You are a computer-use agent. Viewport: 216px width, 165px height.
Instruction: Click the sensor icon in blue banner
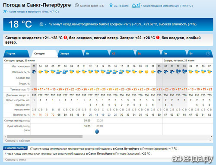pyautogui.click(x=41, y=24)
